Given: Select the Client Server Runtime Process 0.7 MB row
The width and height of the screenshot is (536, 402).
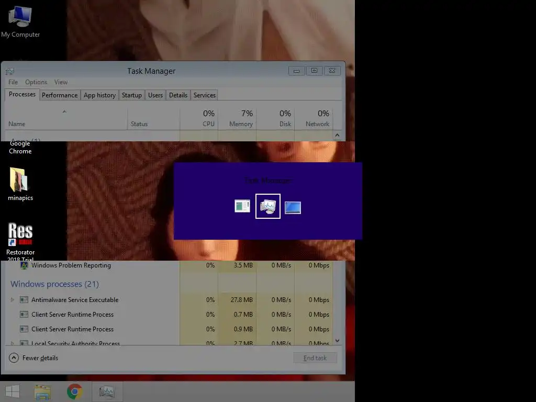Looking at the screenshot, I should (x=169, y=315).
